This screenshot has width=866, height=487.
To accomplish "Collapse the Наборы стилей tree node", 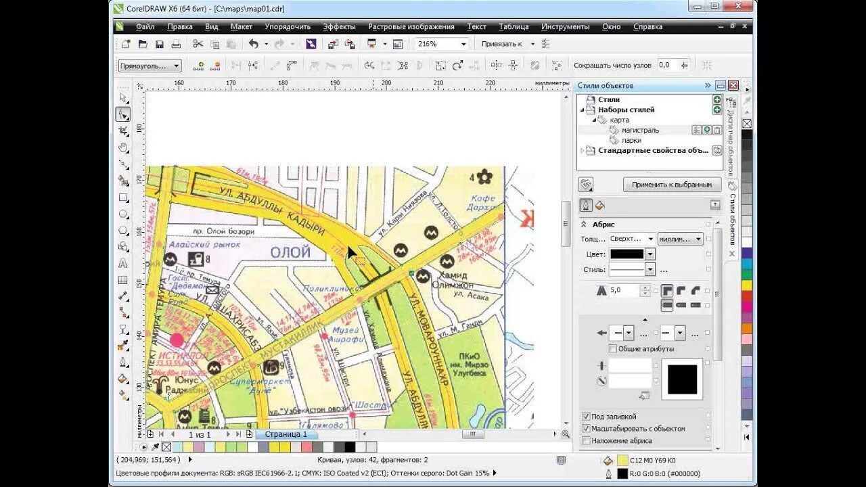I will (582, 110).
